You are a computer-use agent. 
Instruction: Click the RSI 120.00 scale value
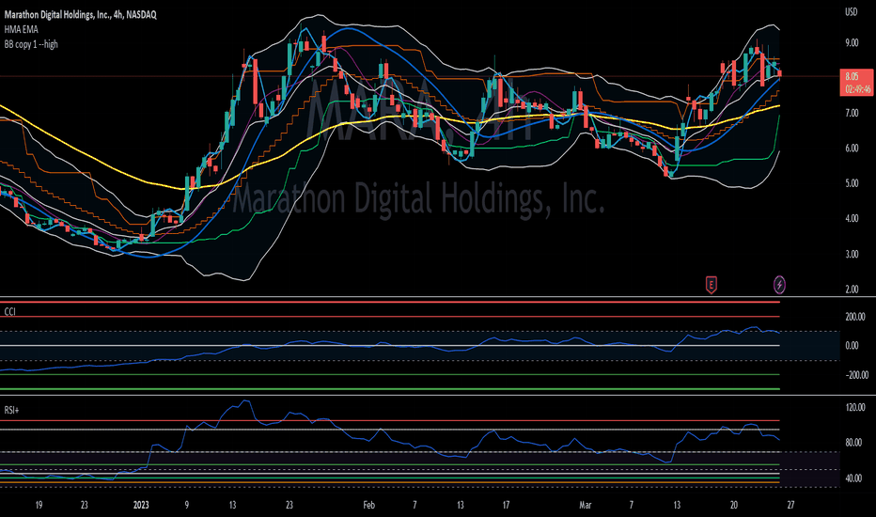coord(855,407)
